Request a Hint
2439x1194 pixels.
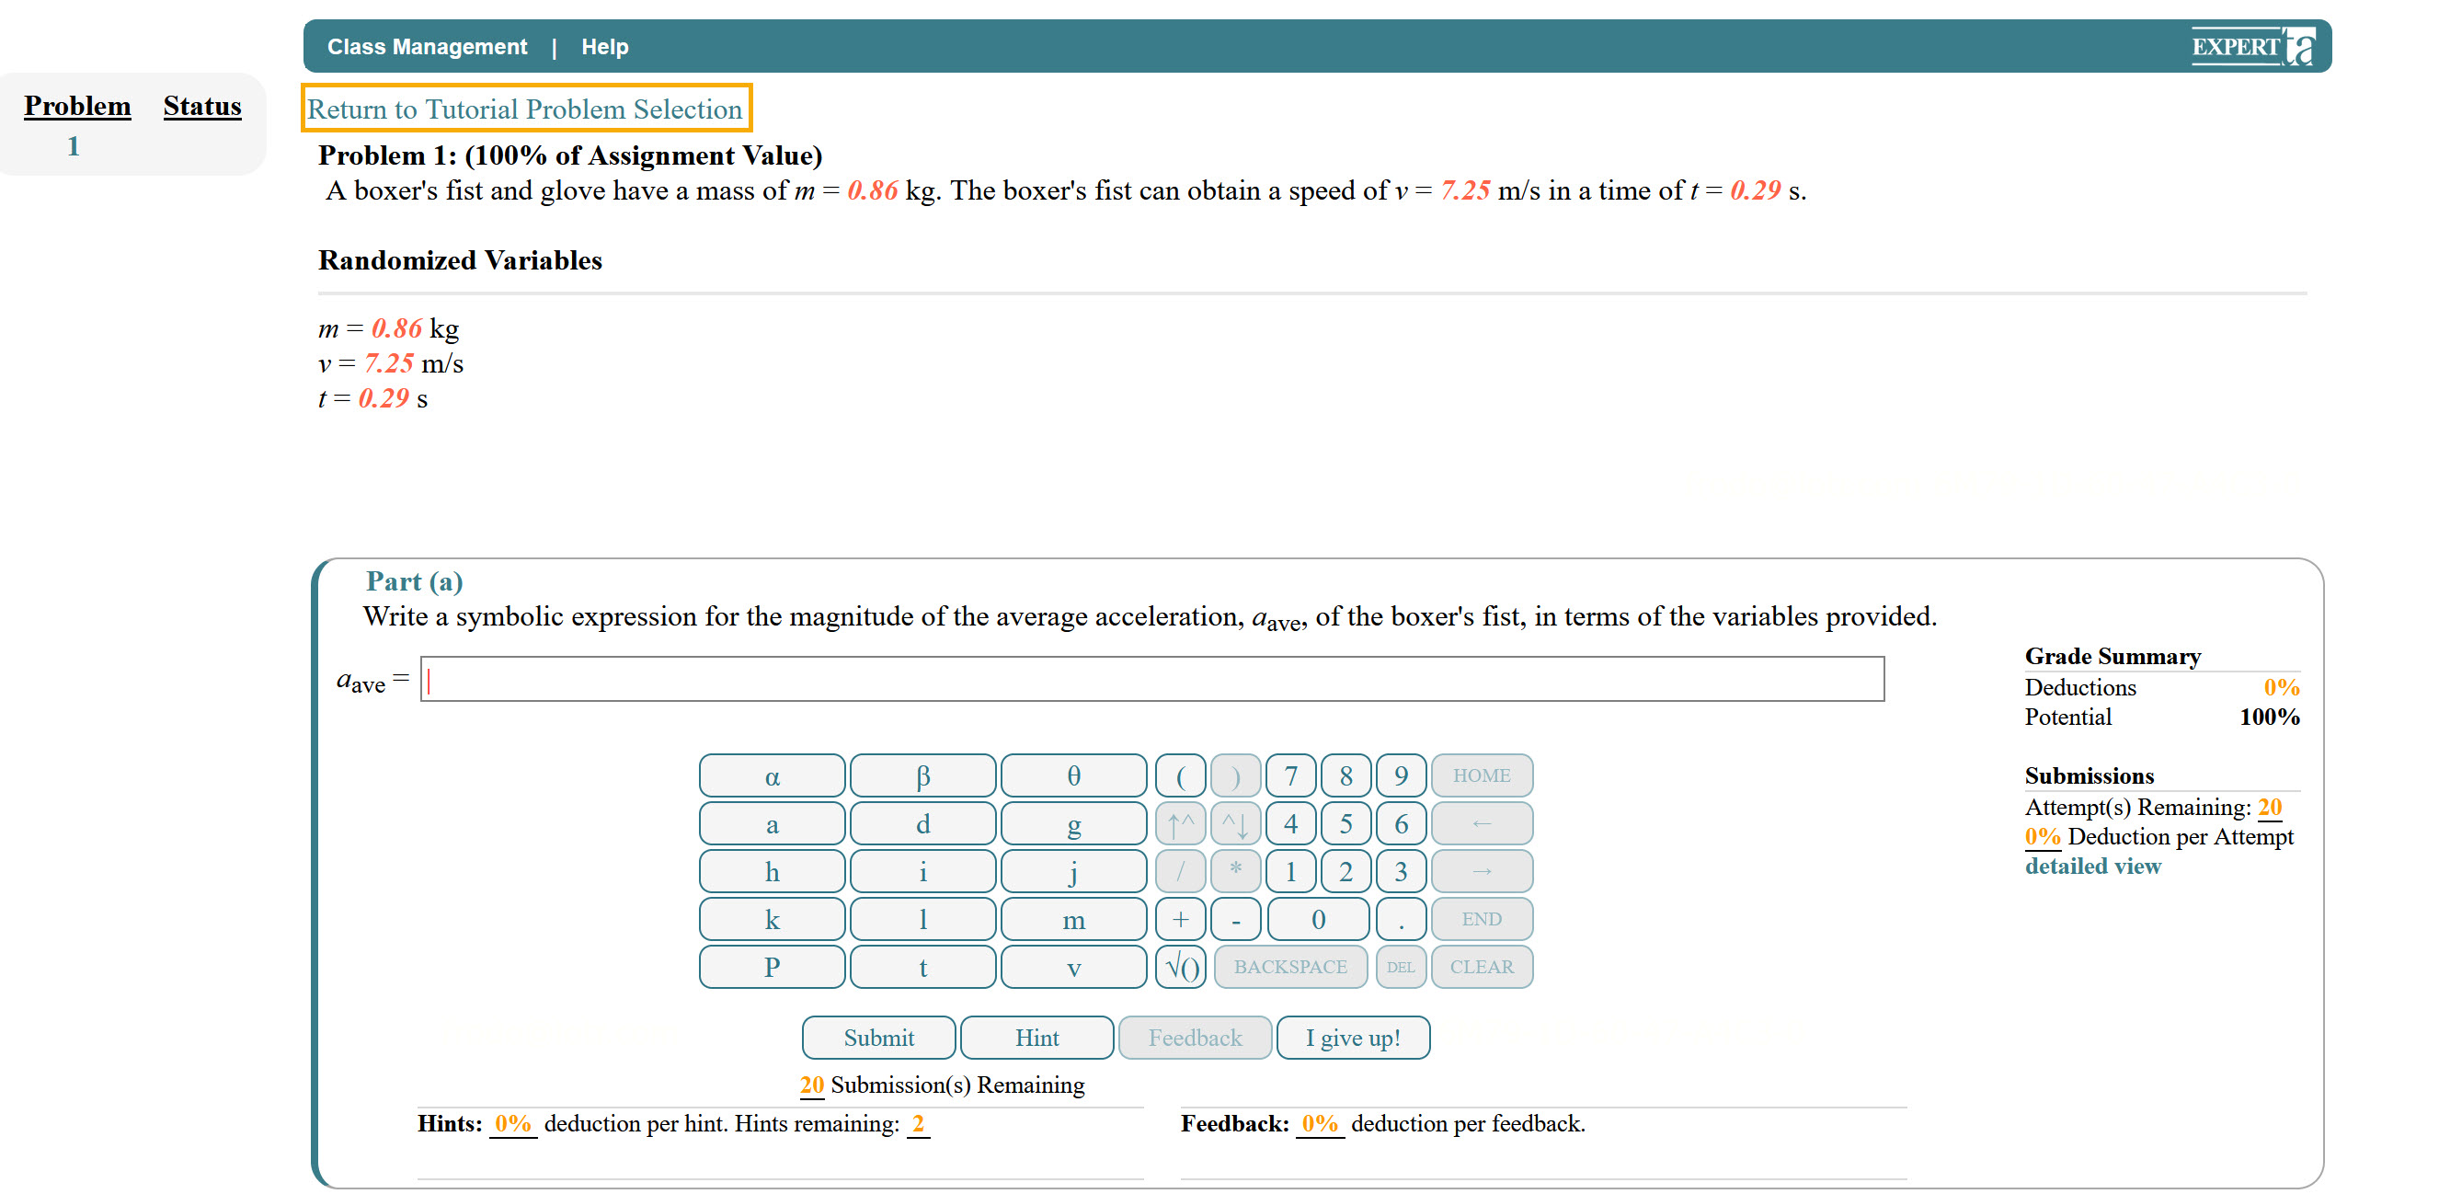click(1036, 1037)
